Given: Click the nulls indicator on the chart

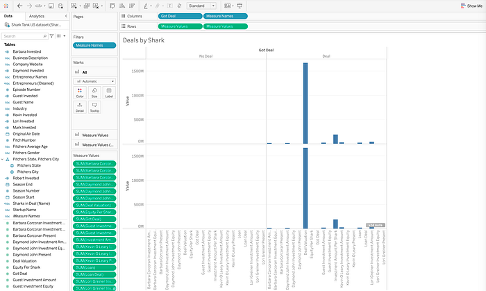Looking at the screenshot, I should click(376, 225).
